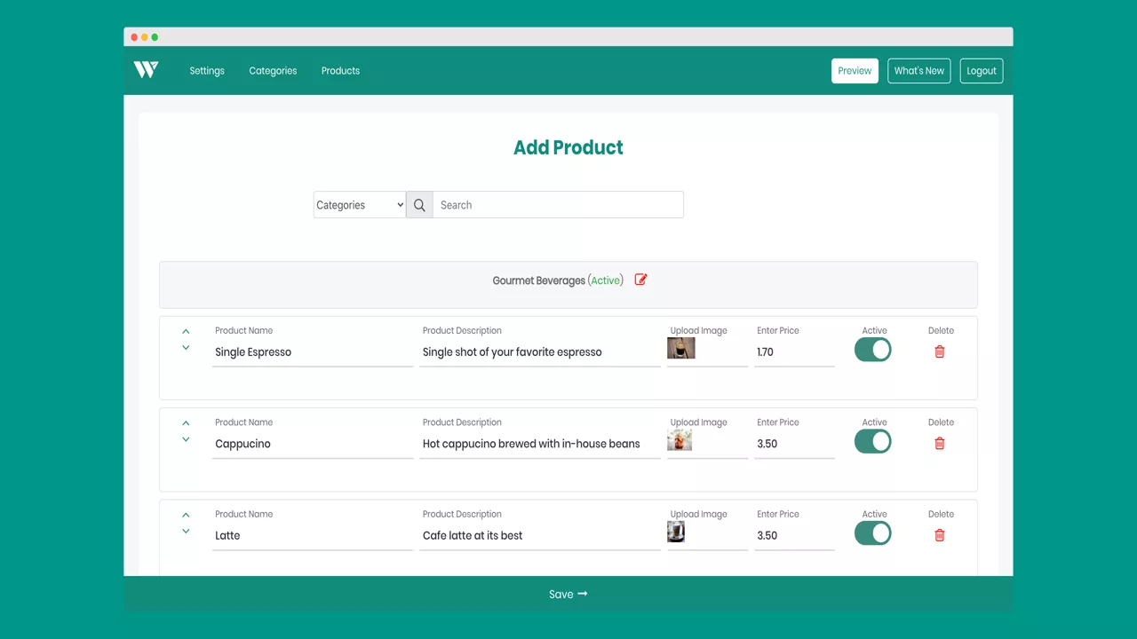Toggle Active switch for Single Espresso
This screenshot has height=639, width=1137.
click(x=872, y=350)
